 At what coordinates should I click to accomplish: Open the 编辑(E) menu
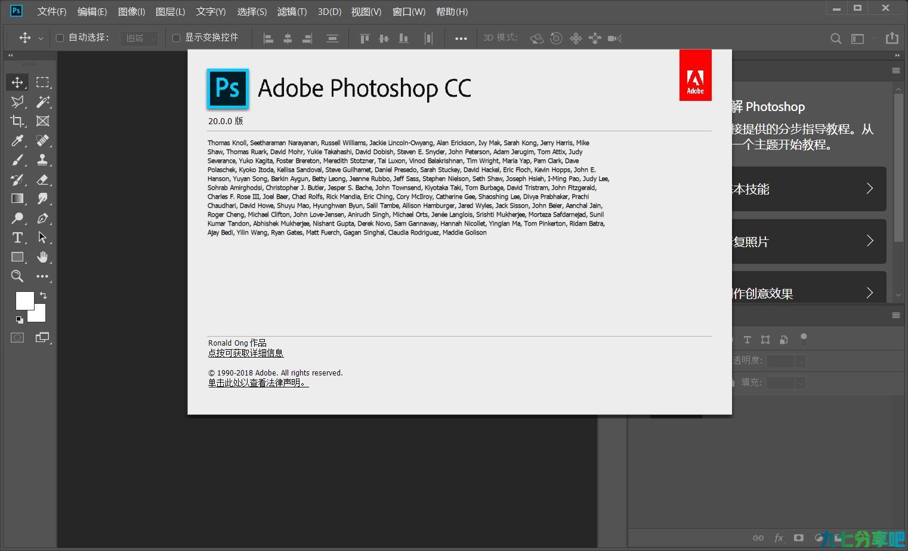[x=92, y=11]
